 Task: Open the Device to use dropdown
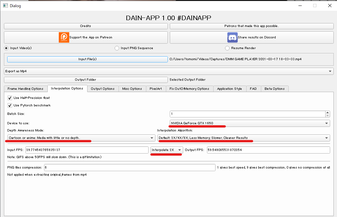point(250,123)
